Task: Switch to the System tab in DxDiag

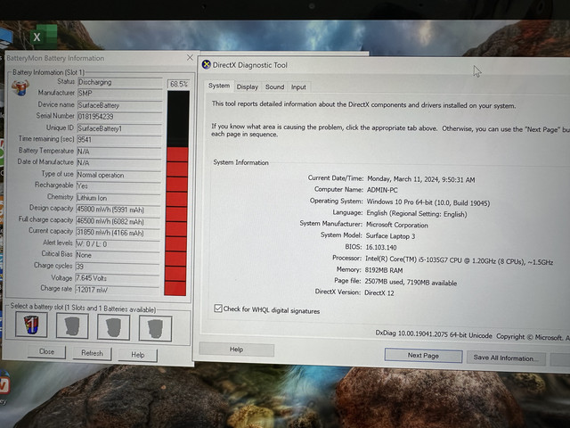Action: (x=219, y=86)
